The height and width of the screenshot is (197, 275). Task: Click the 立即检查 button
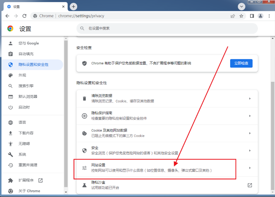[241, 63]
